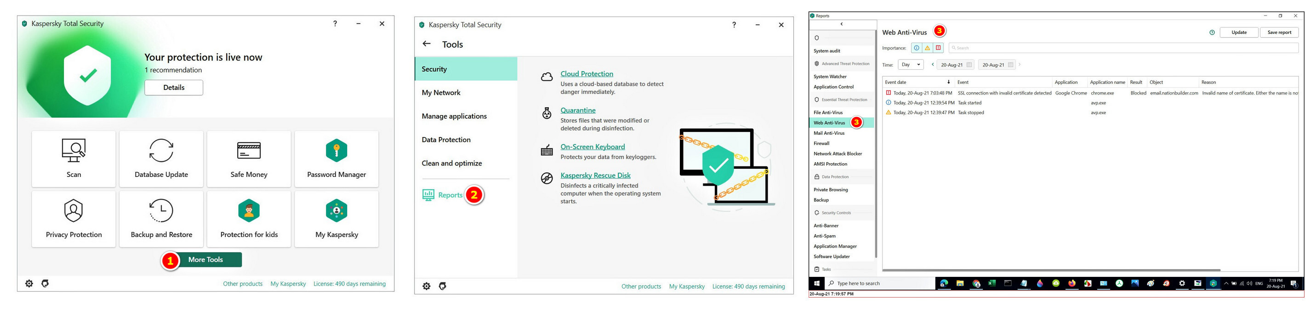
Task: Select the Manage applications tab
Action: click(x=466, y=116)
